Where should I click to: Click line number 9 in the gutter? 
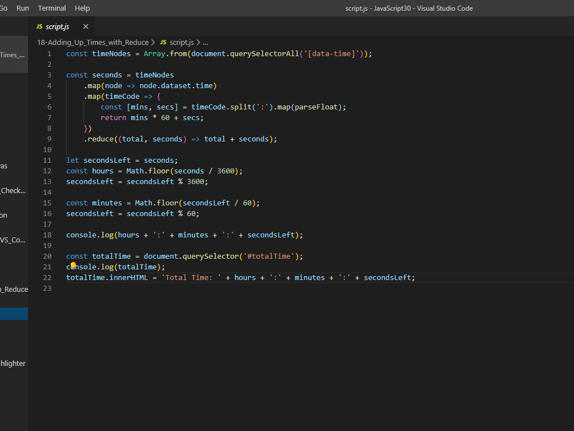(x=49, y=139)
